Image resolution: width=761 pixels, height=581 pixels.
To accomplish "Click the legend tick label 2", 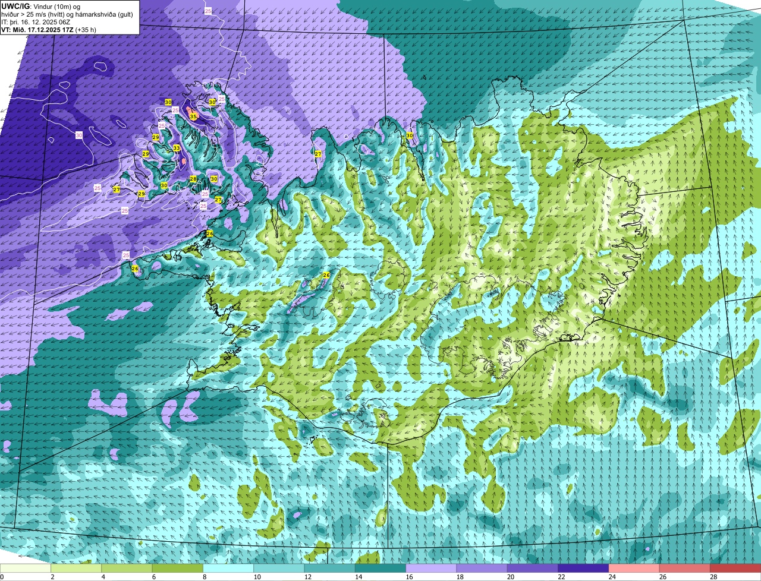I will pyautogui.click(x=52, y=577).
